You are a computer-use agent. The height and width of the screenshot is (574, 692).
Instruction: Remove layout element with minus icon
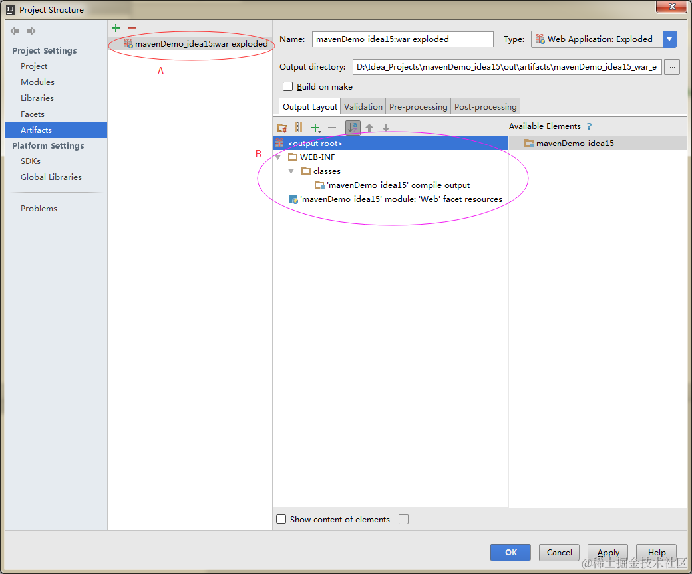pyautogui.click(x=332, y=128)
